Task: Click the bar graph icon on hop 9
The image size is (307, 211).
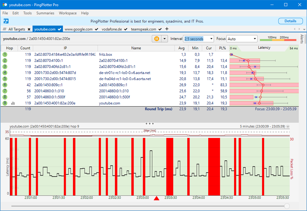Action: point(13,103)
